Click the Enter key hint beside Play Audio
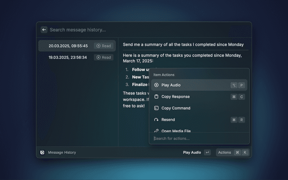The width and height of the screenshot is (288, 180). click(x=207, y=153)
